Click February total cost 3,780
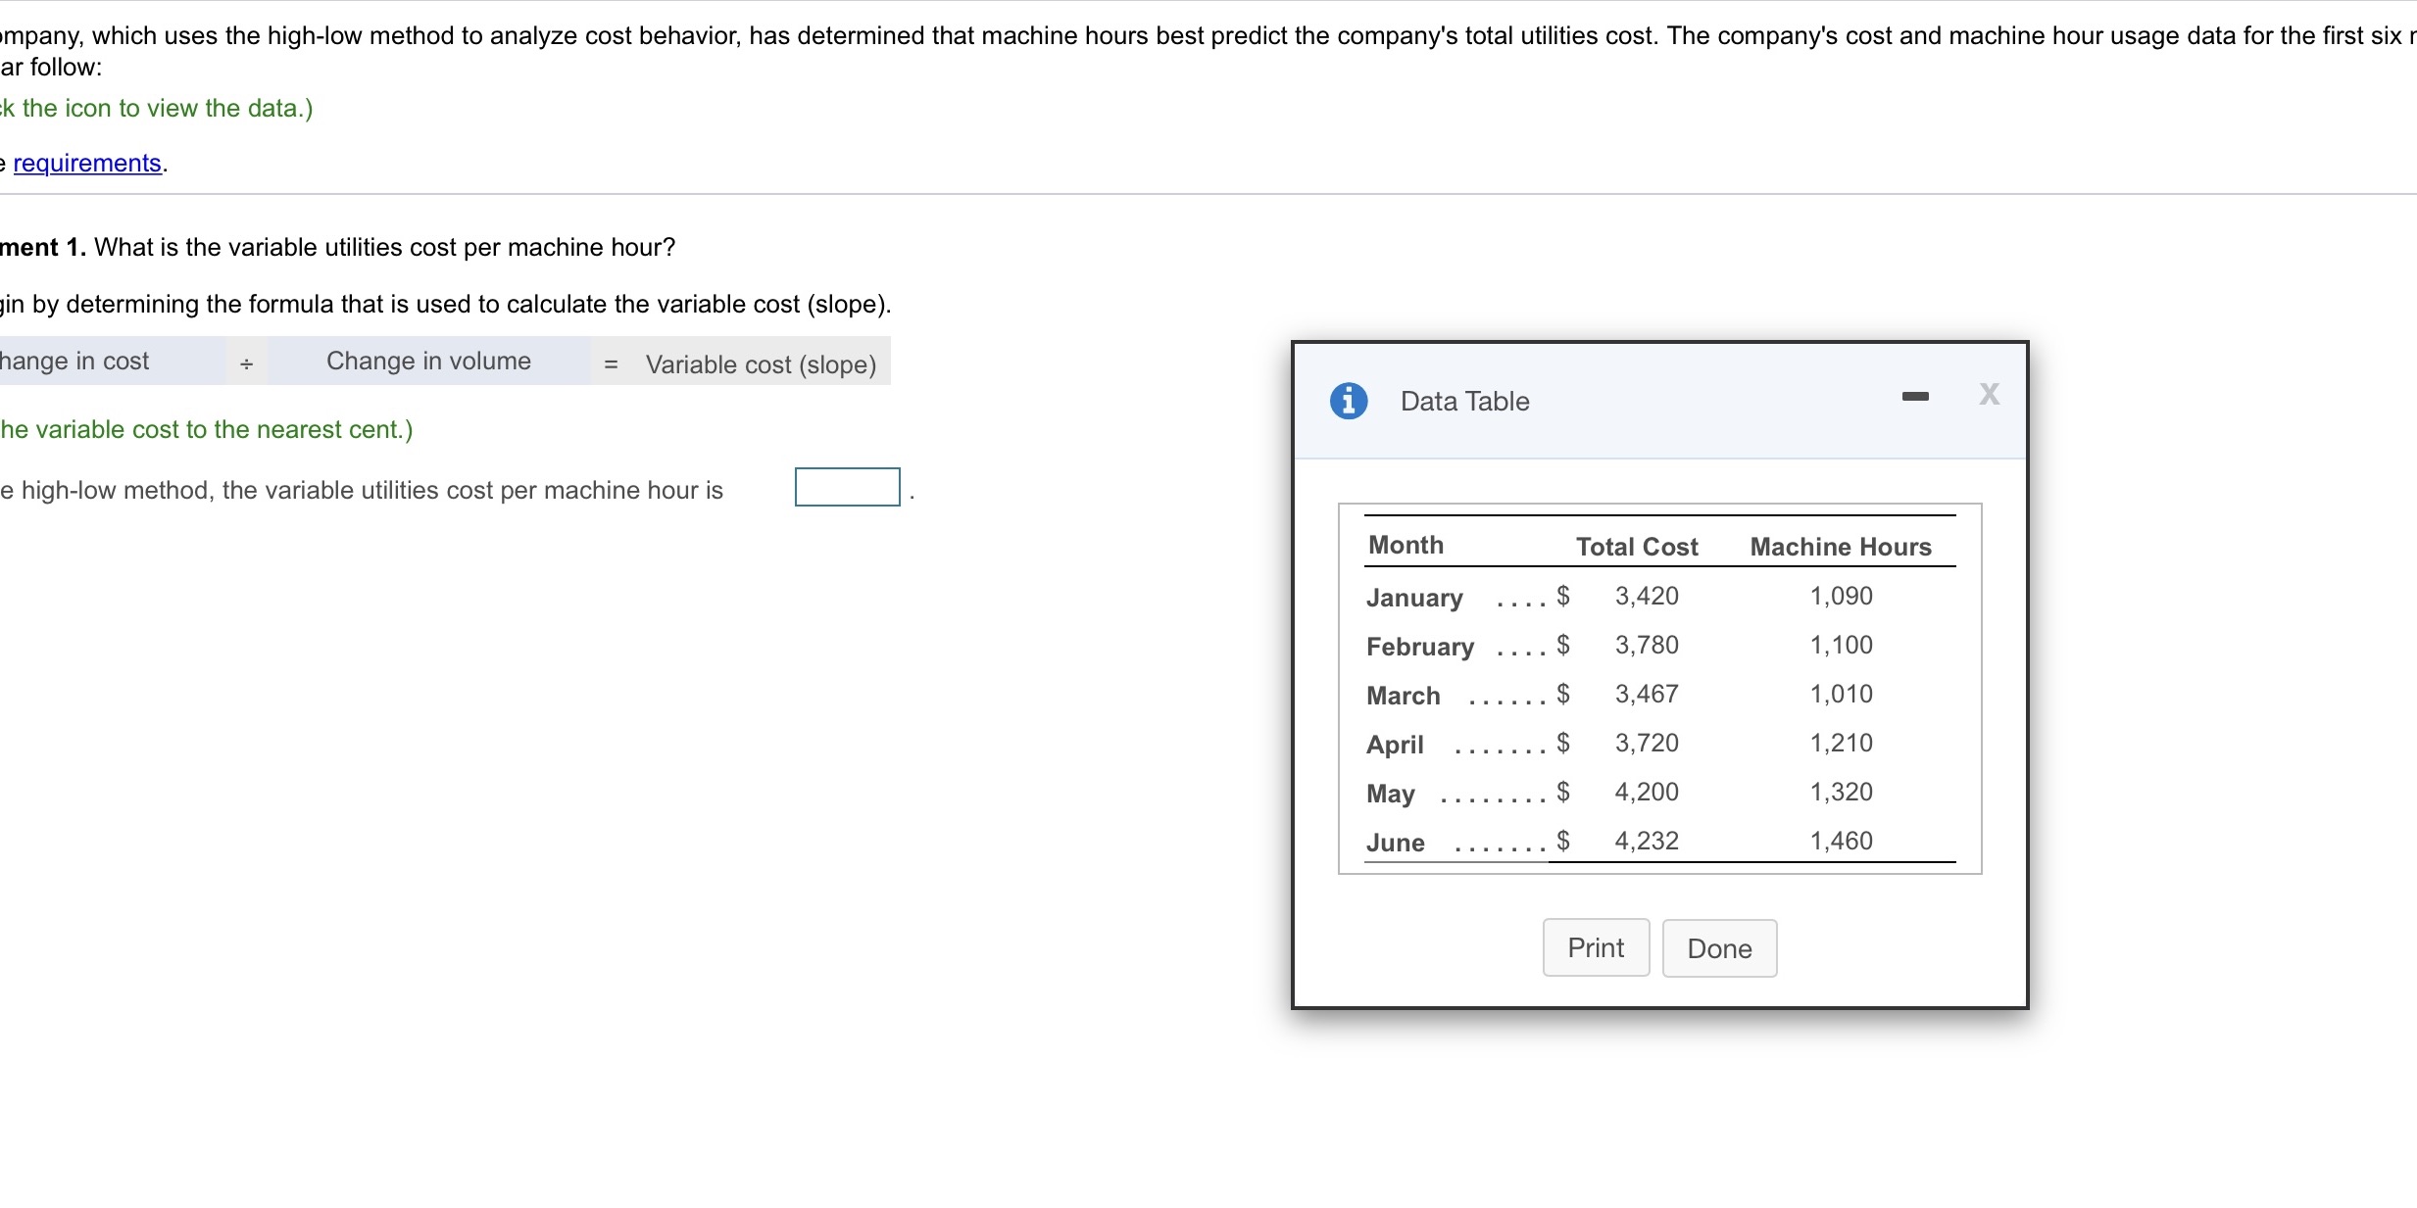This screenshot has width=2417, height=1208. click(x=1647, y=645)
